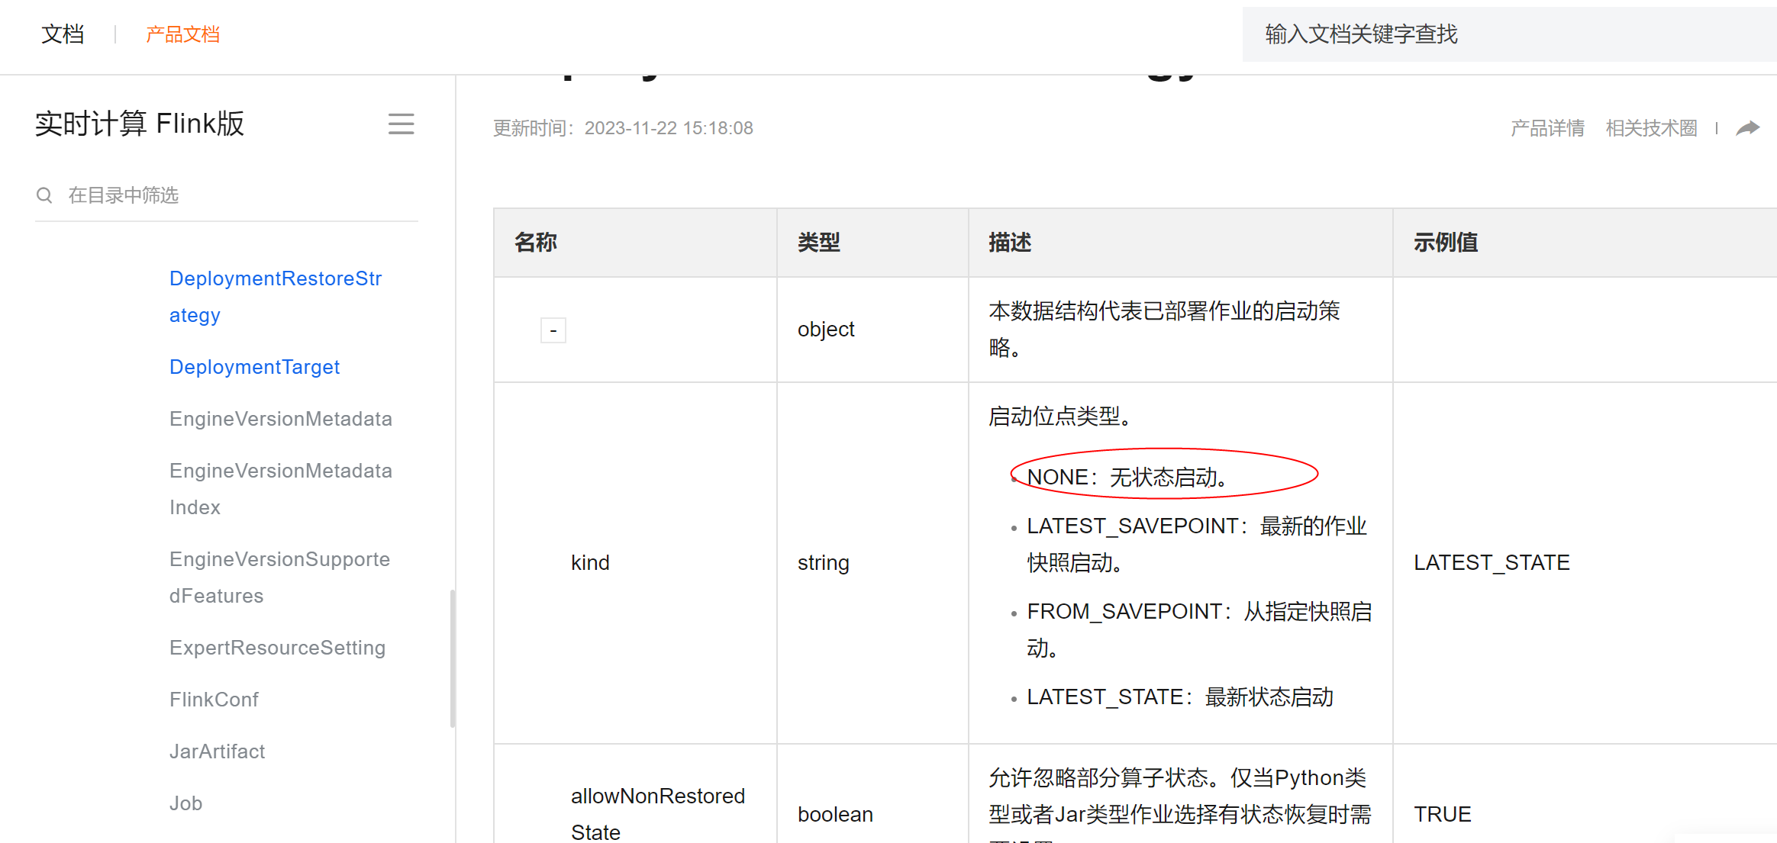Select DeploymentRestoreStrategy in sidebar
Image resolution: width=1777 pixels, height=843 pixels.
tap(276, 297)
